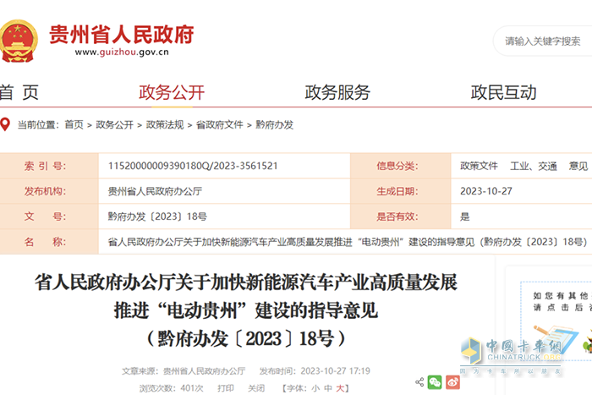The image size is (592, 395).
Task: Click the red location pin icon
Action: (x=5, y=124)
